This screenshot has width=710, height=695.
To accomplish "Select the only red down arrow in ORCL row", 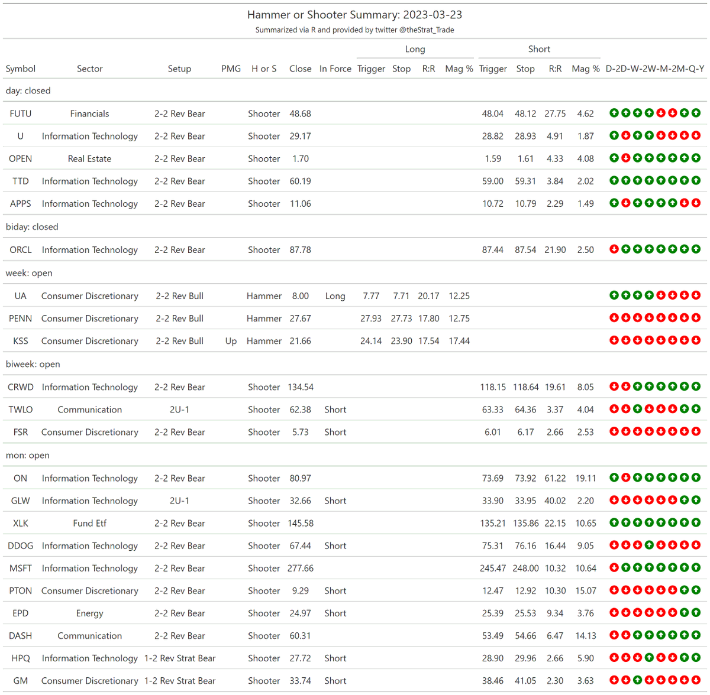I will coord(614,249).
